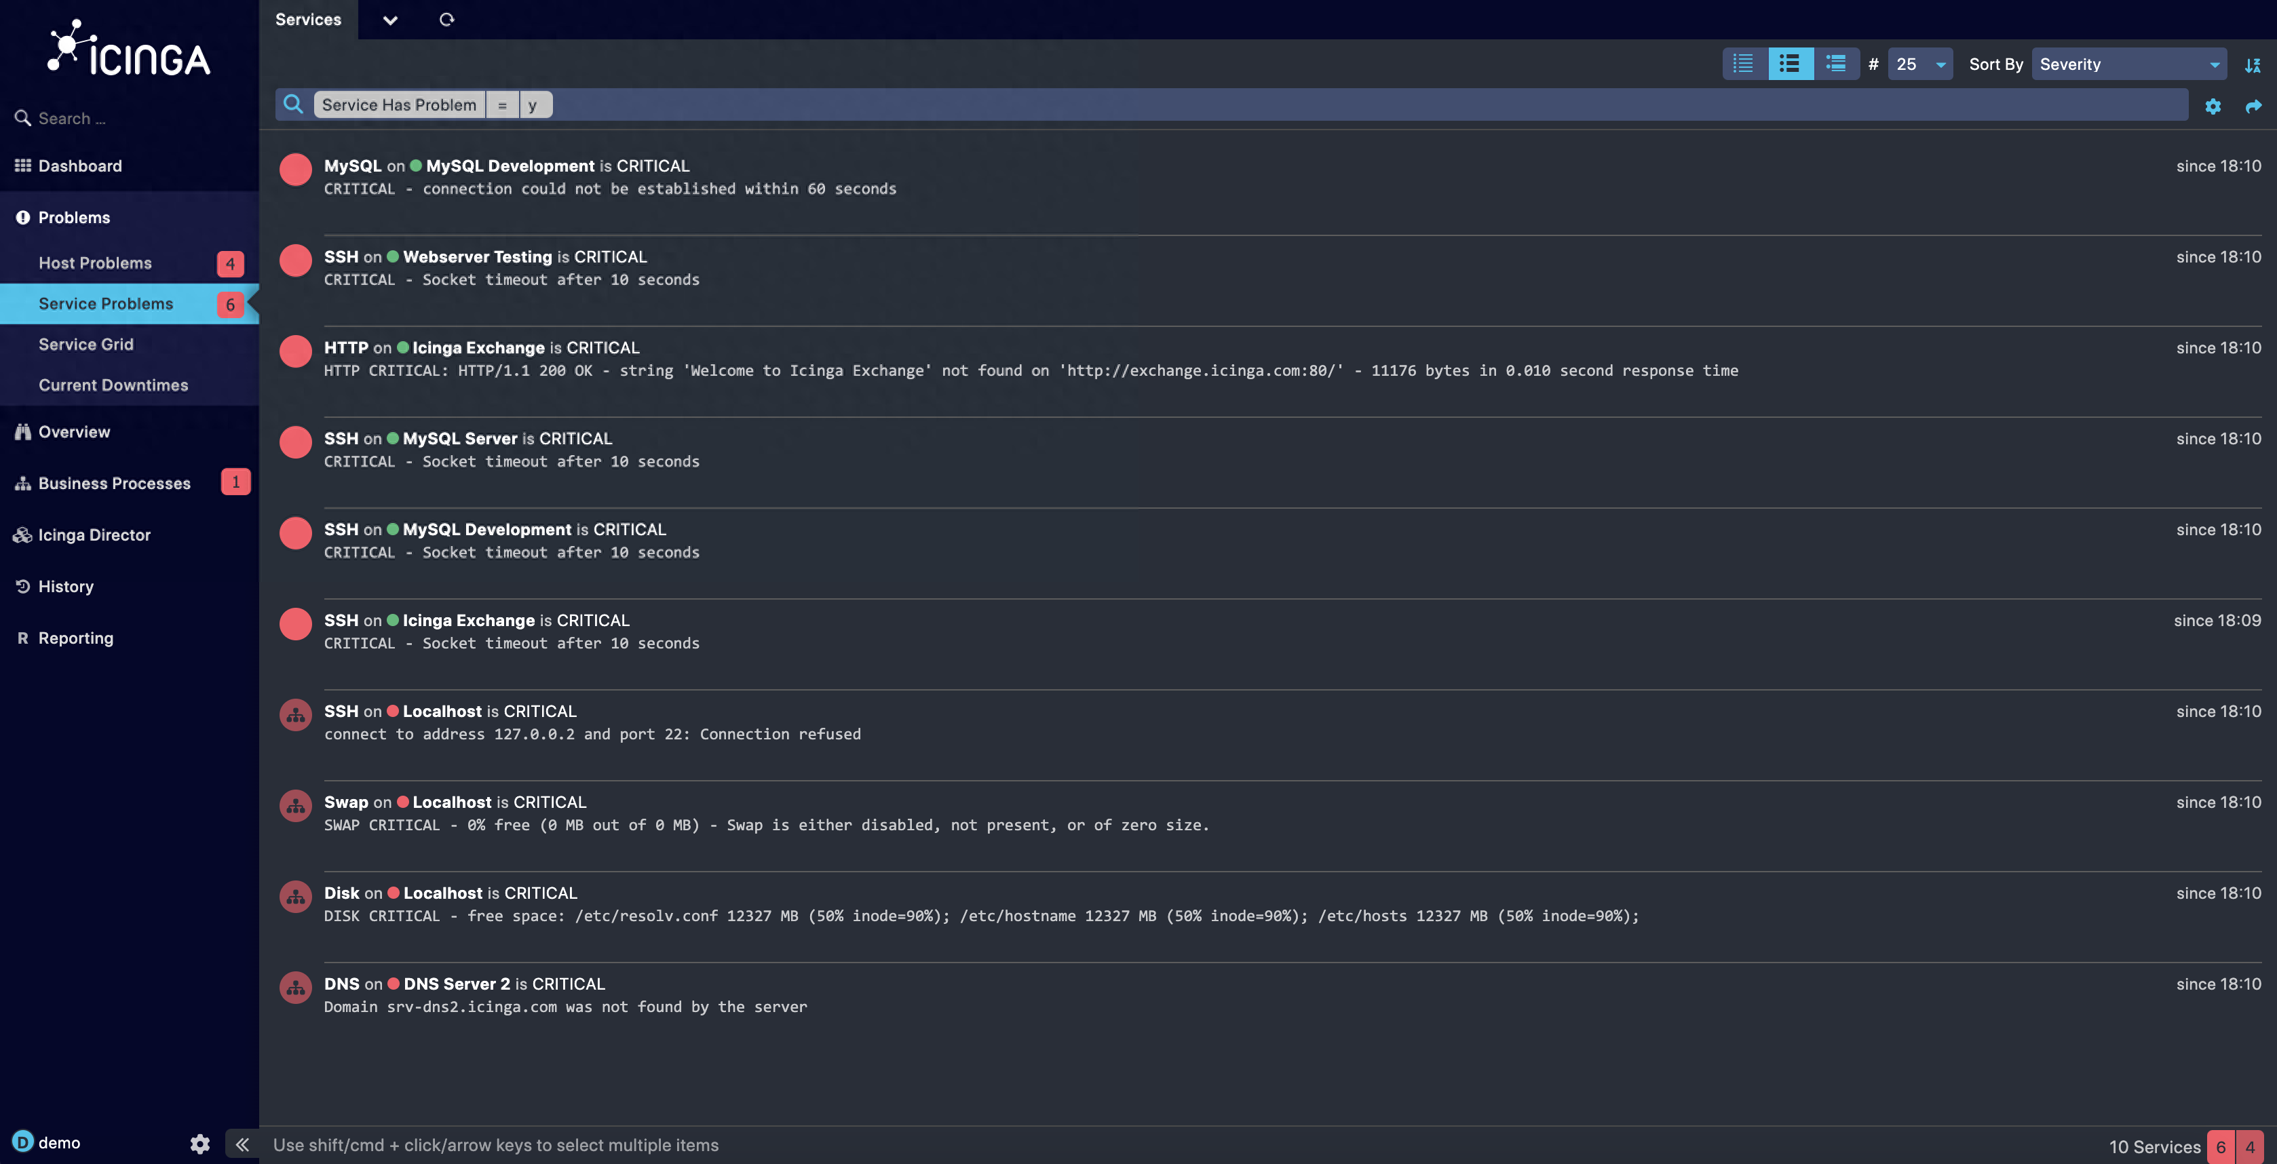Click the refresh icon beside the Services tab
Image resolution: width=2277 pixels, height=1164 pixels.
(446, 20)
